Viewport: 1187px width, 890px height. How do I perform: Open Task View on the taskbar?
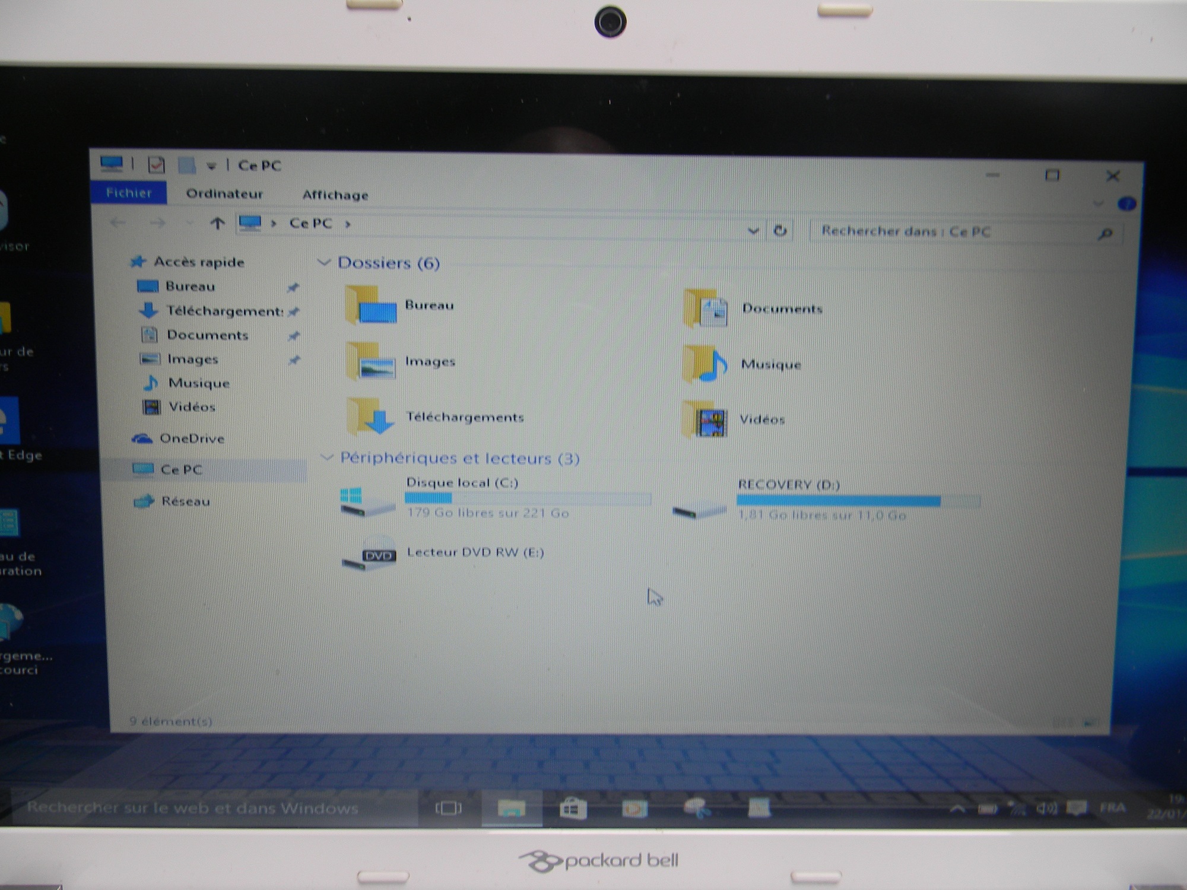(448, 808)
